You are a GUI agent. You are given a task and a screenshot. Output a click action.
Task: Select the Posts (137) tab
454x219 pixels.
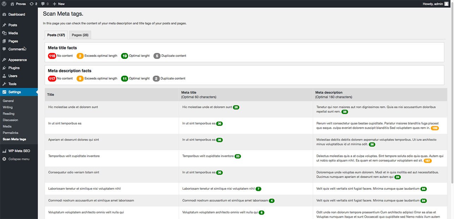tap(56, 35)
